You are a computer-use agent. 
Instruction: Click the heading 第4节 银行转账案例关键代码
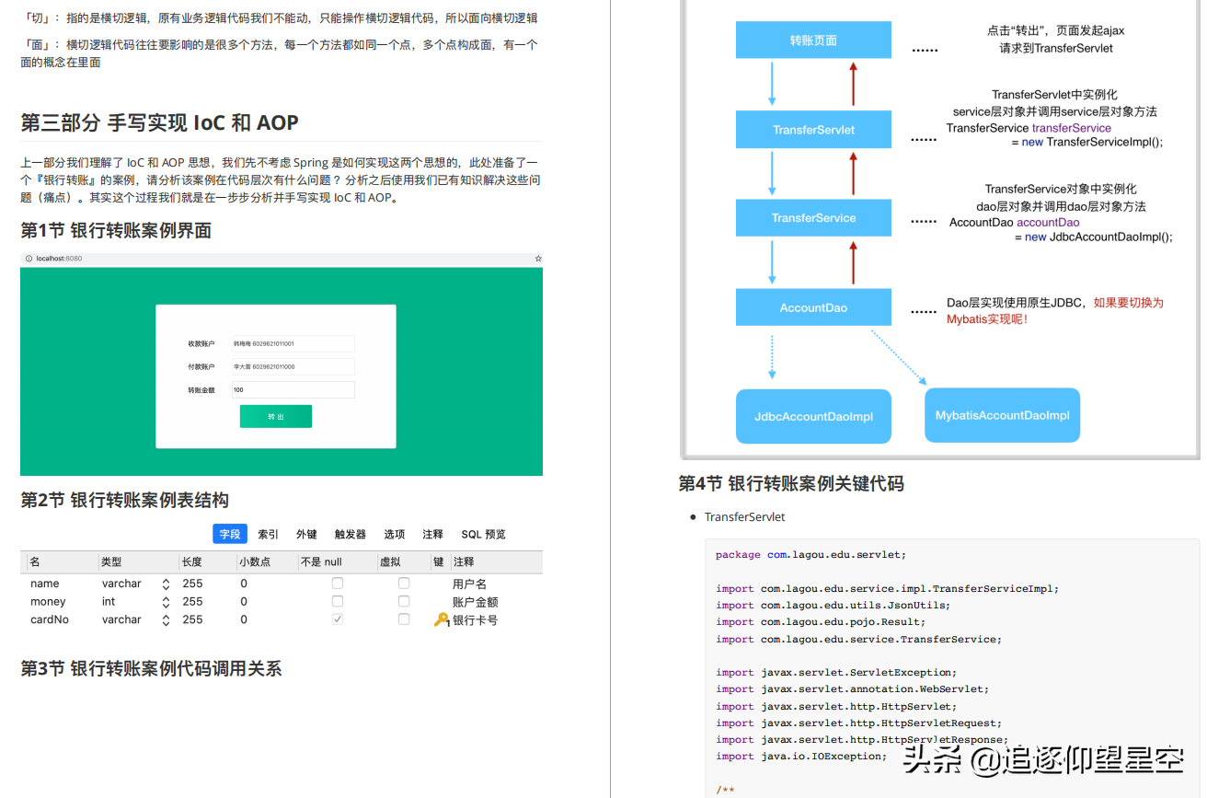click(791, 483)
